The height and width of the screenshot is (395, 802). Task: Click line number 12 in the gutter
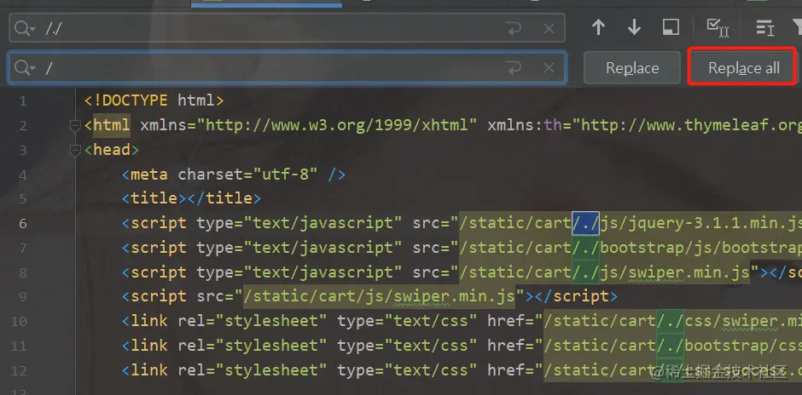(x=19, y=370)
